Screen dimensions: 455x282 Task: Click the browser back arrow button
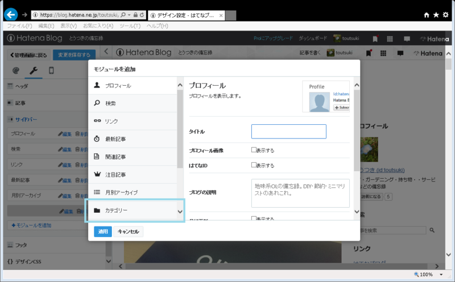[x=11, y=15]
